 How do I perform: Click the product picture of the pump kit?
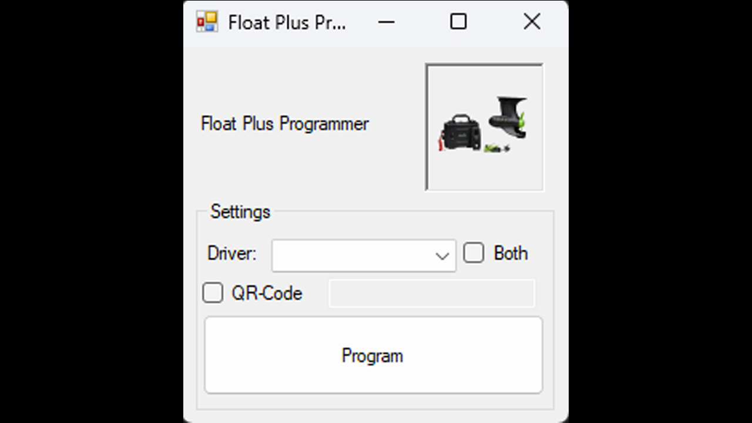[485, 127]
